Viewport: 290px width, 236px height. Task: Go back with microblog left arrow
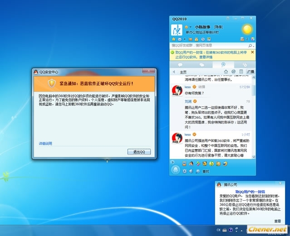point(174,72)
